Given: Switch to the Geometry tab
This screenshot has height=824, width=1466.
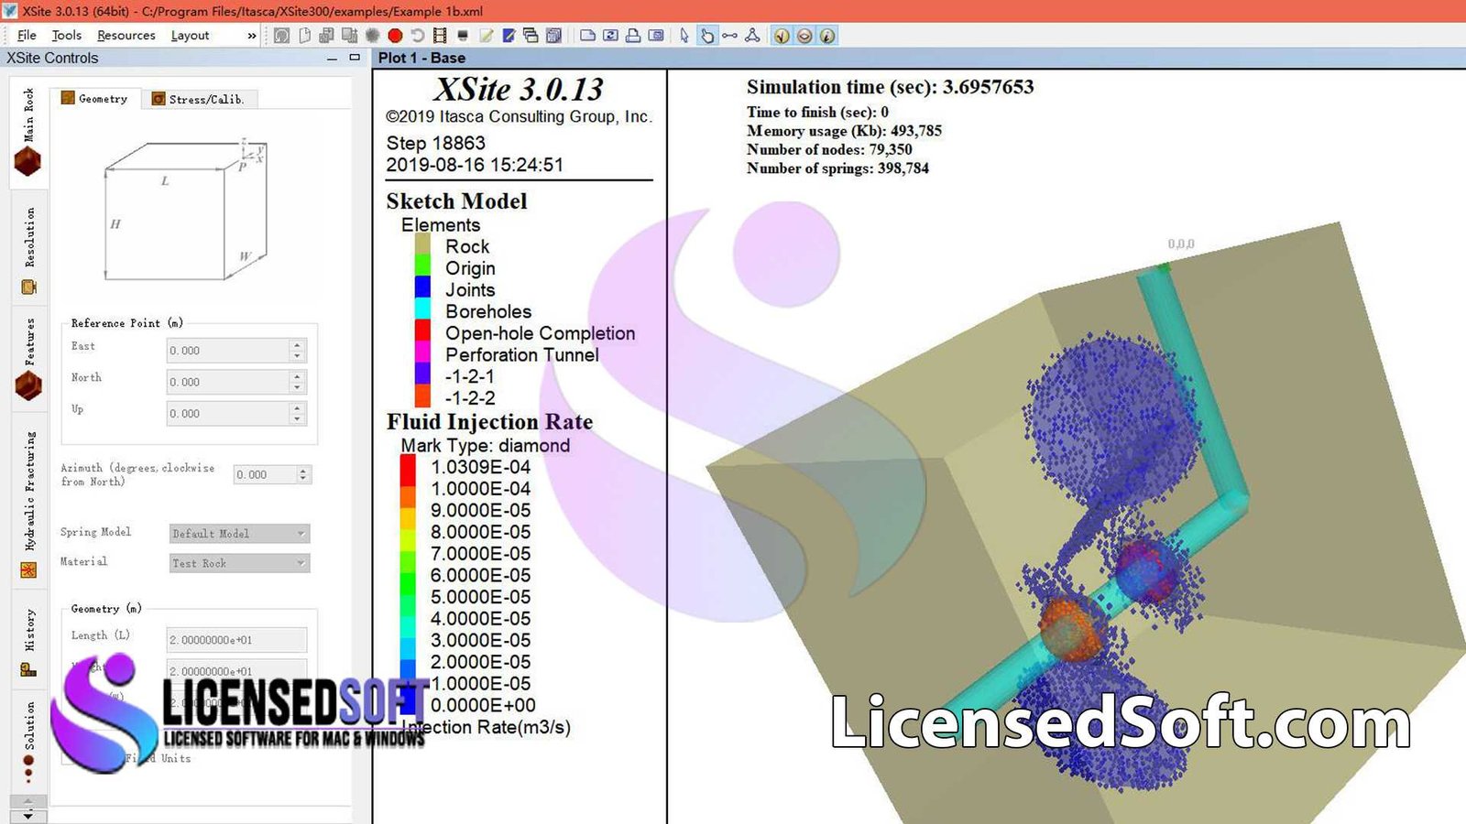Looking at the screenshot, I should (95, 98).
